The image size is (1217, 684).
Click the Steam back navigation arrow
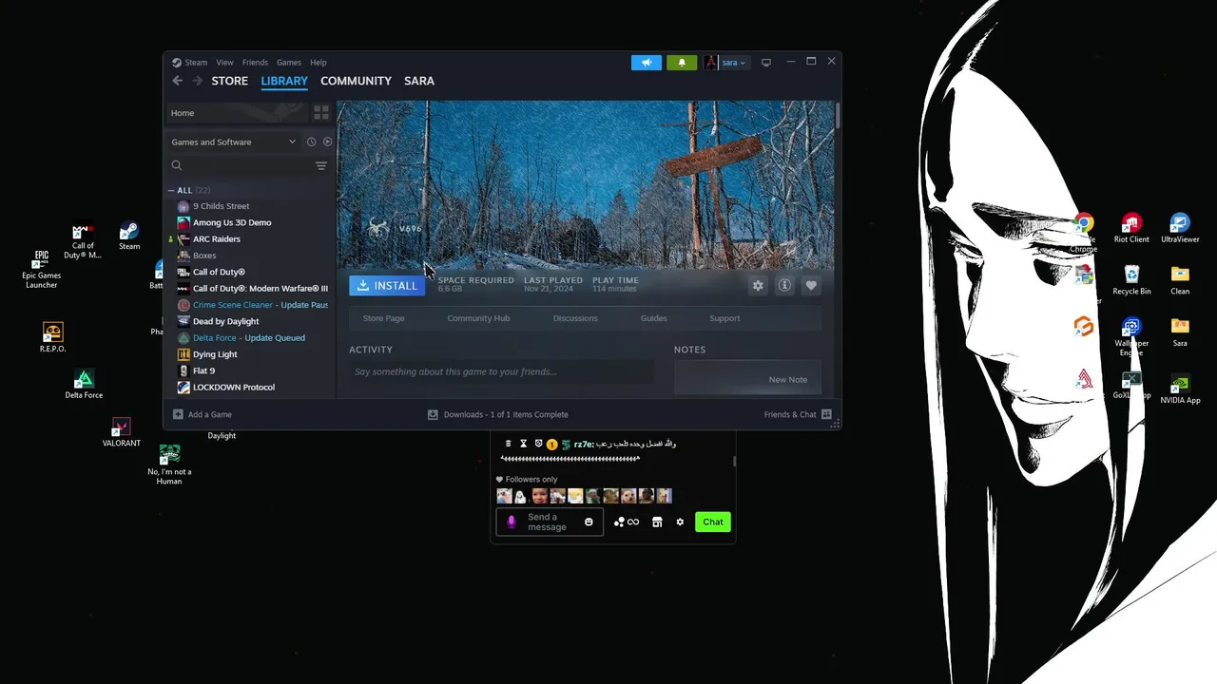point(178,81)
